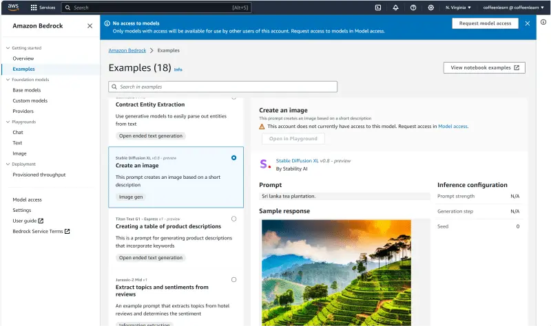Click the Stability AI logo icon
This screenshot has width=551, height=326.
[265, 164]
